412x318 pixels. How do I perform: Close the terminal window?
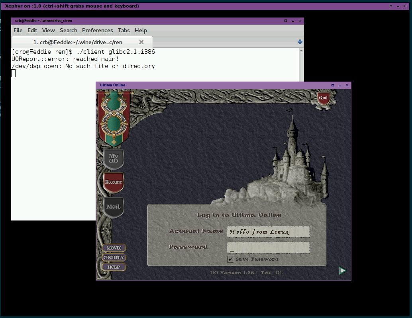point(300,21)
